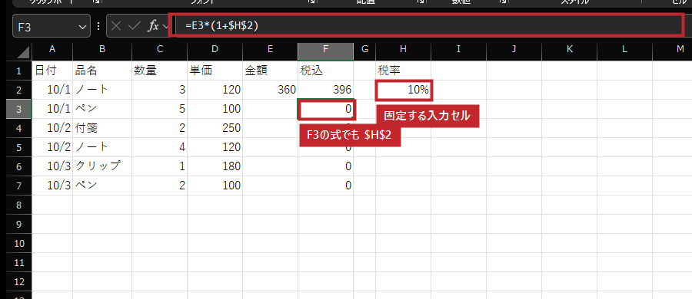Click cell B2 containing ノート

click(x=102, y=90)
